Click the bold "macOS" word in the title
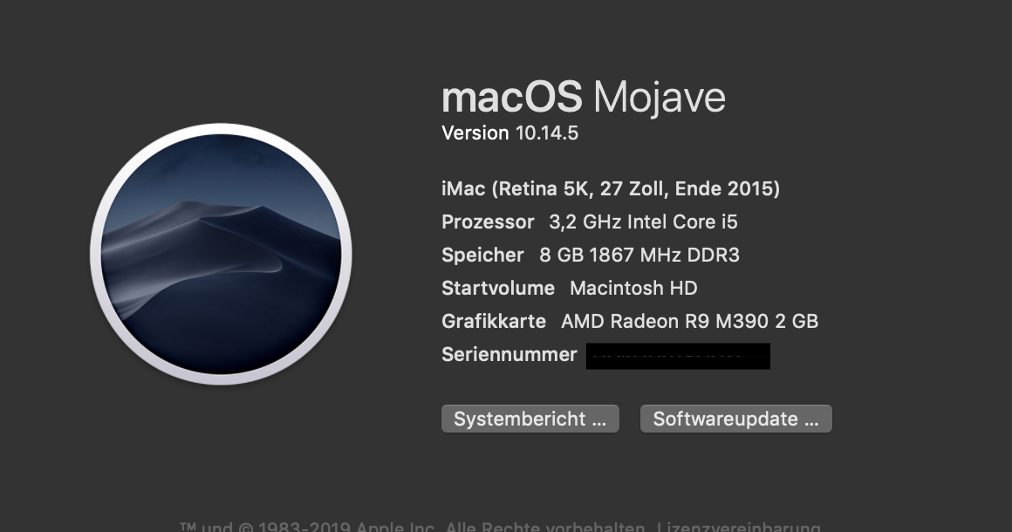1012x532 pixels. [x=511, y=98]
